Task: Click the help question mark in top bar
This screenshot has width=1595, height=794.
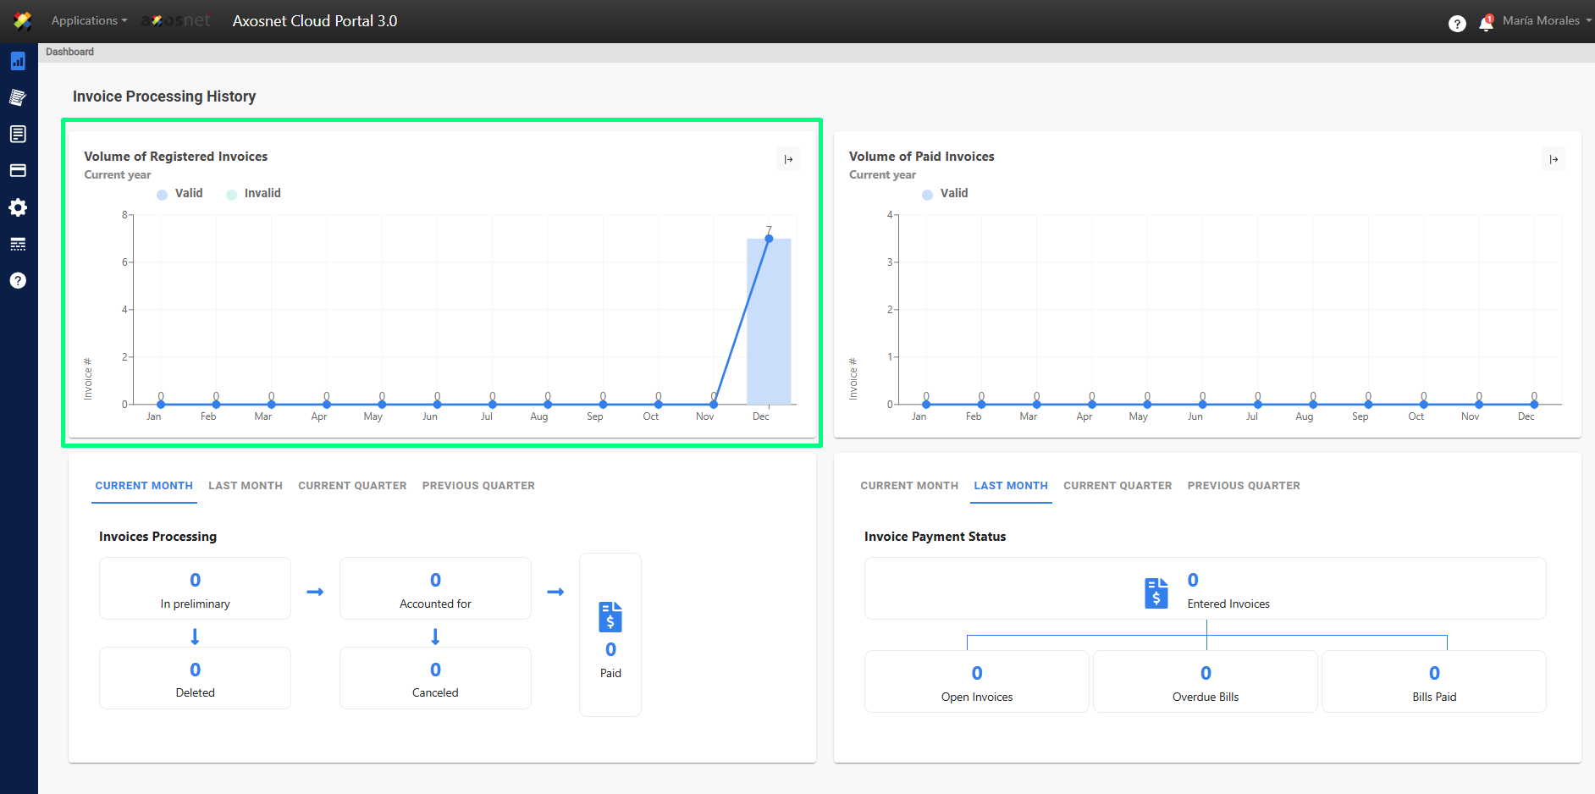Action: click(1456, 24)
